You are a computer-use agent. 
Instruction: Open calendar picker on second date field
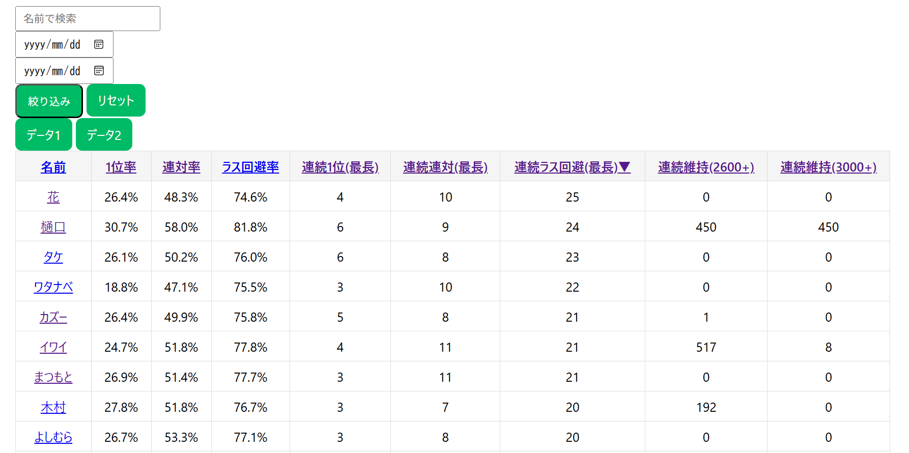[99, 71]
